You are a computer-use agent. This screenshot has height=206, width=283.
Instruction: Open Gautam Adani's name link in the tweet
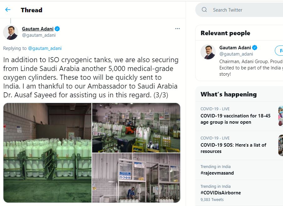click(38, 29)
